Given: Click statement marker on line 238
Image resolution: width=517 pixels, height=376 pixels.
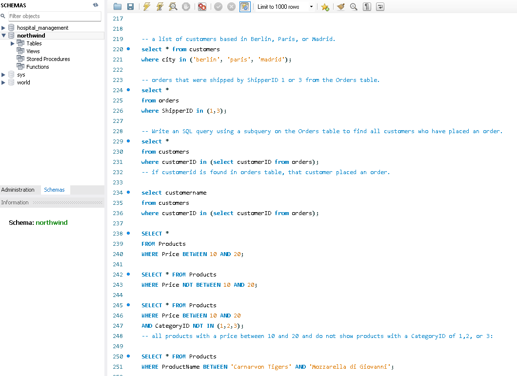Looking at the screenshot, I should [x=128, y=233].
